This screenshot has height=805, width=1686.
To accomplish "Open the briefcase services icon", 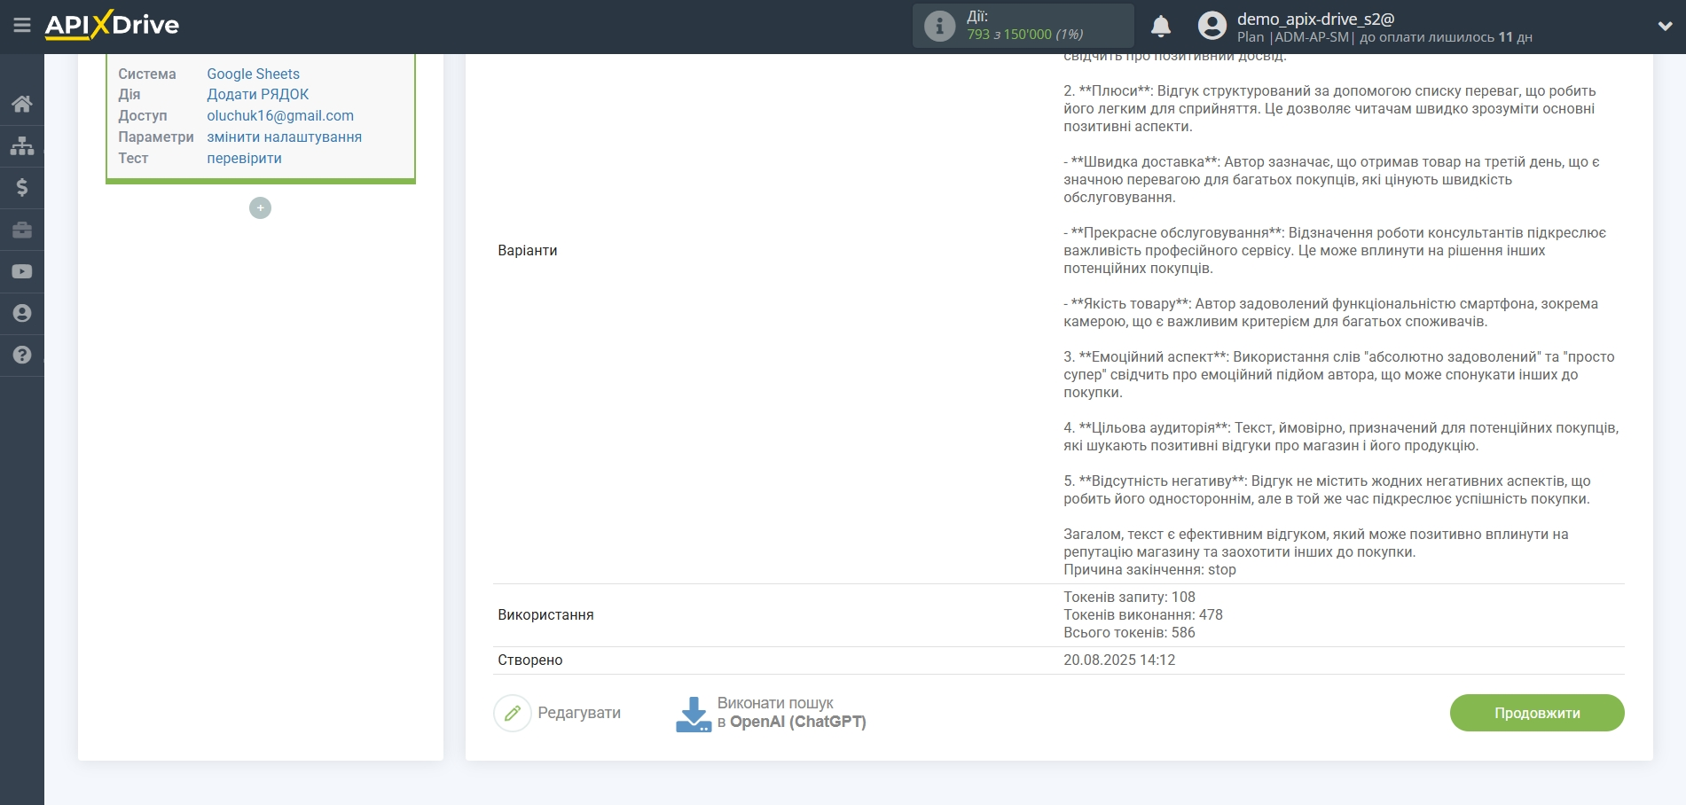I will point(22,230).
